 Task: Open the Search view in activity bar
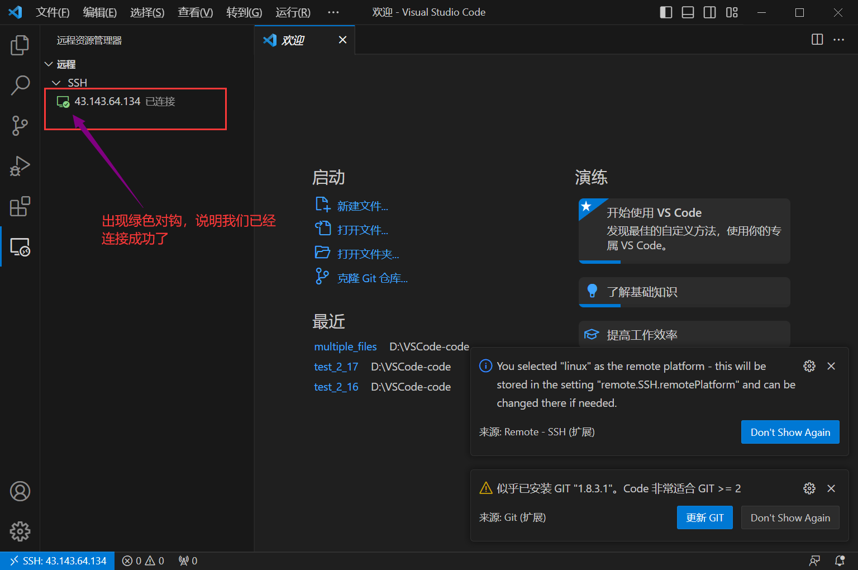[x=20, y=85]
